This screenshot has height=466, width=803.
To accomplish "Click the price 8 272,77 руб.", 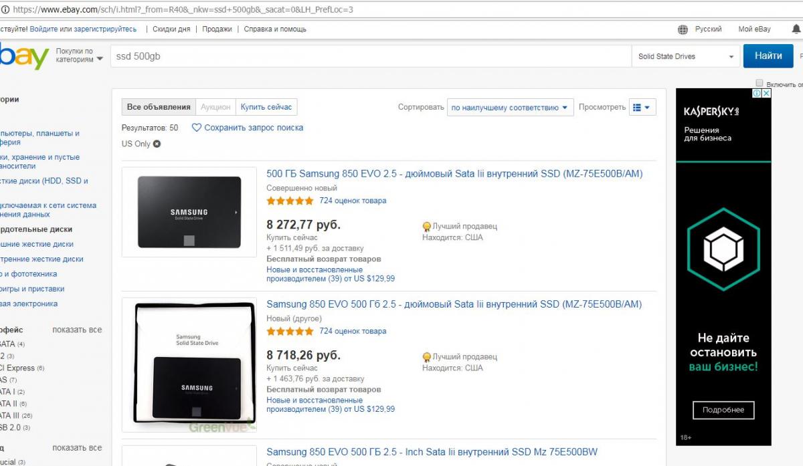I will (x=303, y=225).
